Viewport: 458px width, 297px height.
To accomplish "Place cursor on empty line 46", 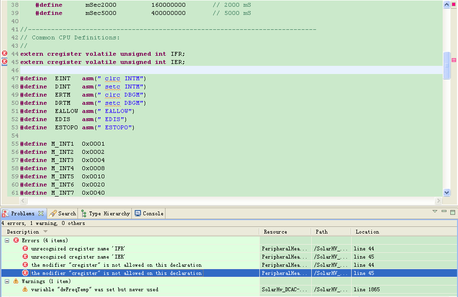I will [231, 70].
